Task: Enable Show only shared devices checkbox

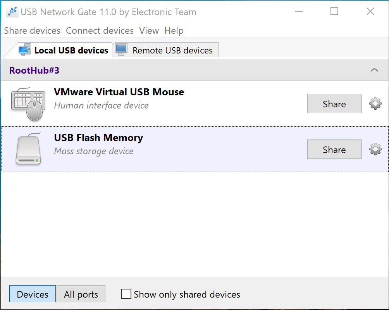Action: pyautogui.click(x=126, y=294)
